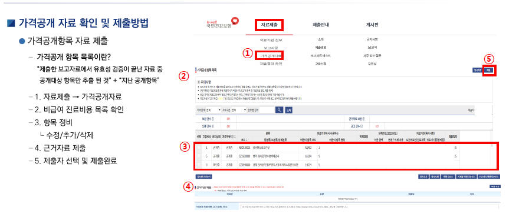Click the item table's vertical scrollbar
The width and height of the screenshot is (506, 224).
[492, 156]
